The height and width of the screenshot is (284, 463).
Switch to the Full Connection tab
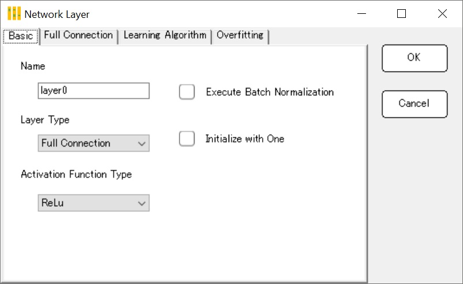tap(79, 35)
